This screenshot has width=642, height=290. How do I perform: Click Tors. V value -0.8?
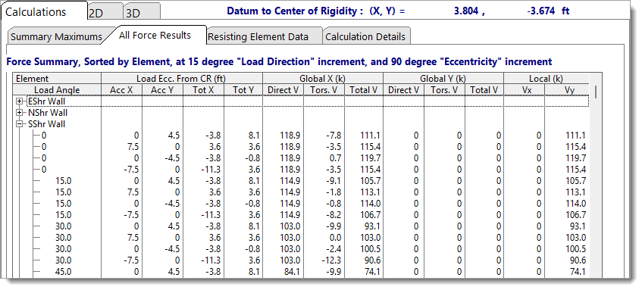coord(334,203)
